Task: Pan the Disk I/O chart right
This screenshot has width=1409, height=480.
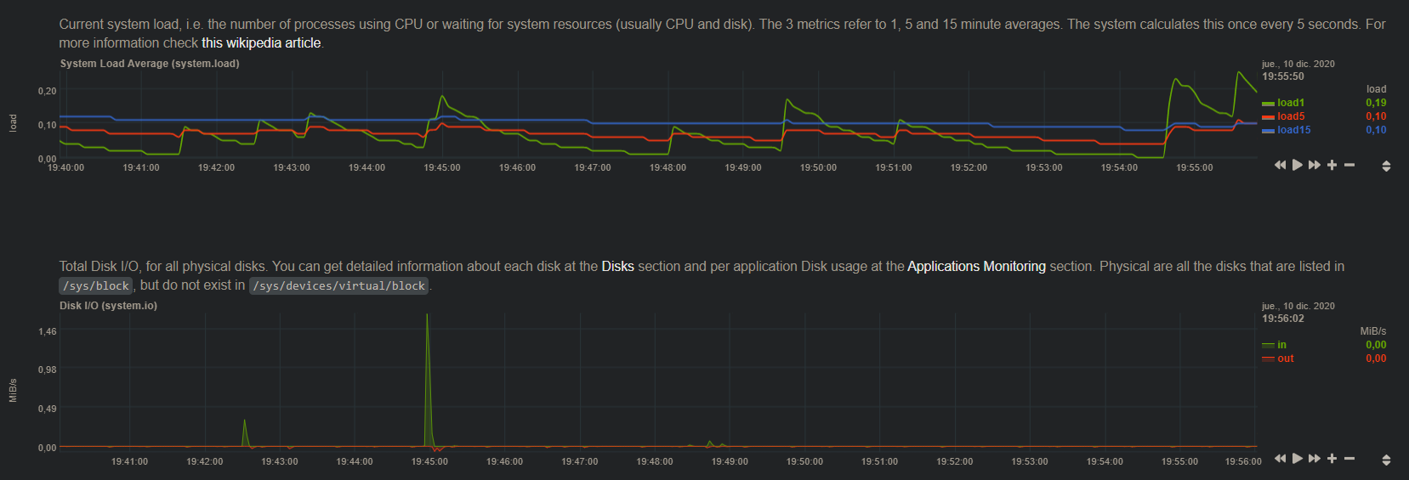Action: pyautogui.click(x=1315, y=459)
